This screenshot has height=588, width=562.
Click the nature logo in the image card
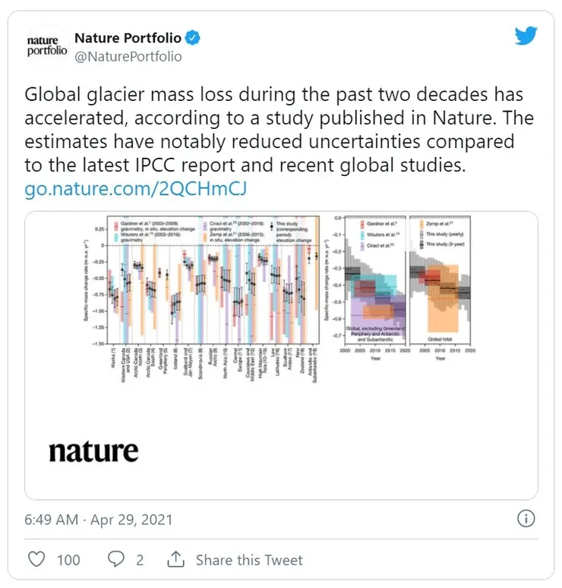93,452
